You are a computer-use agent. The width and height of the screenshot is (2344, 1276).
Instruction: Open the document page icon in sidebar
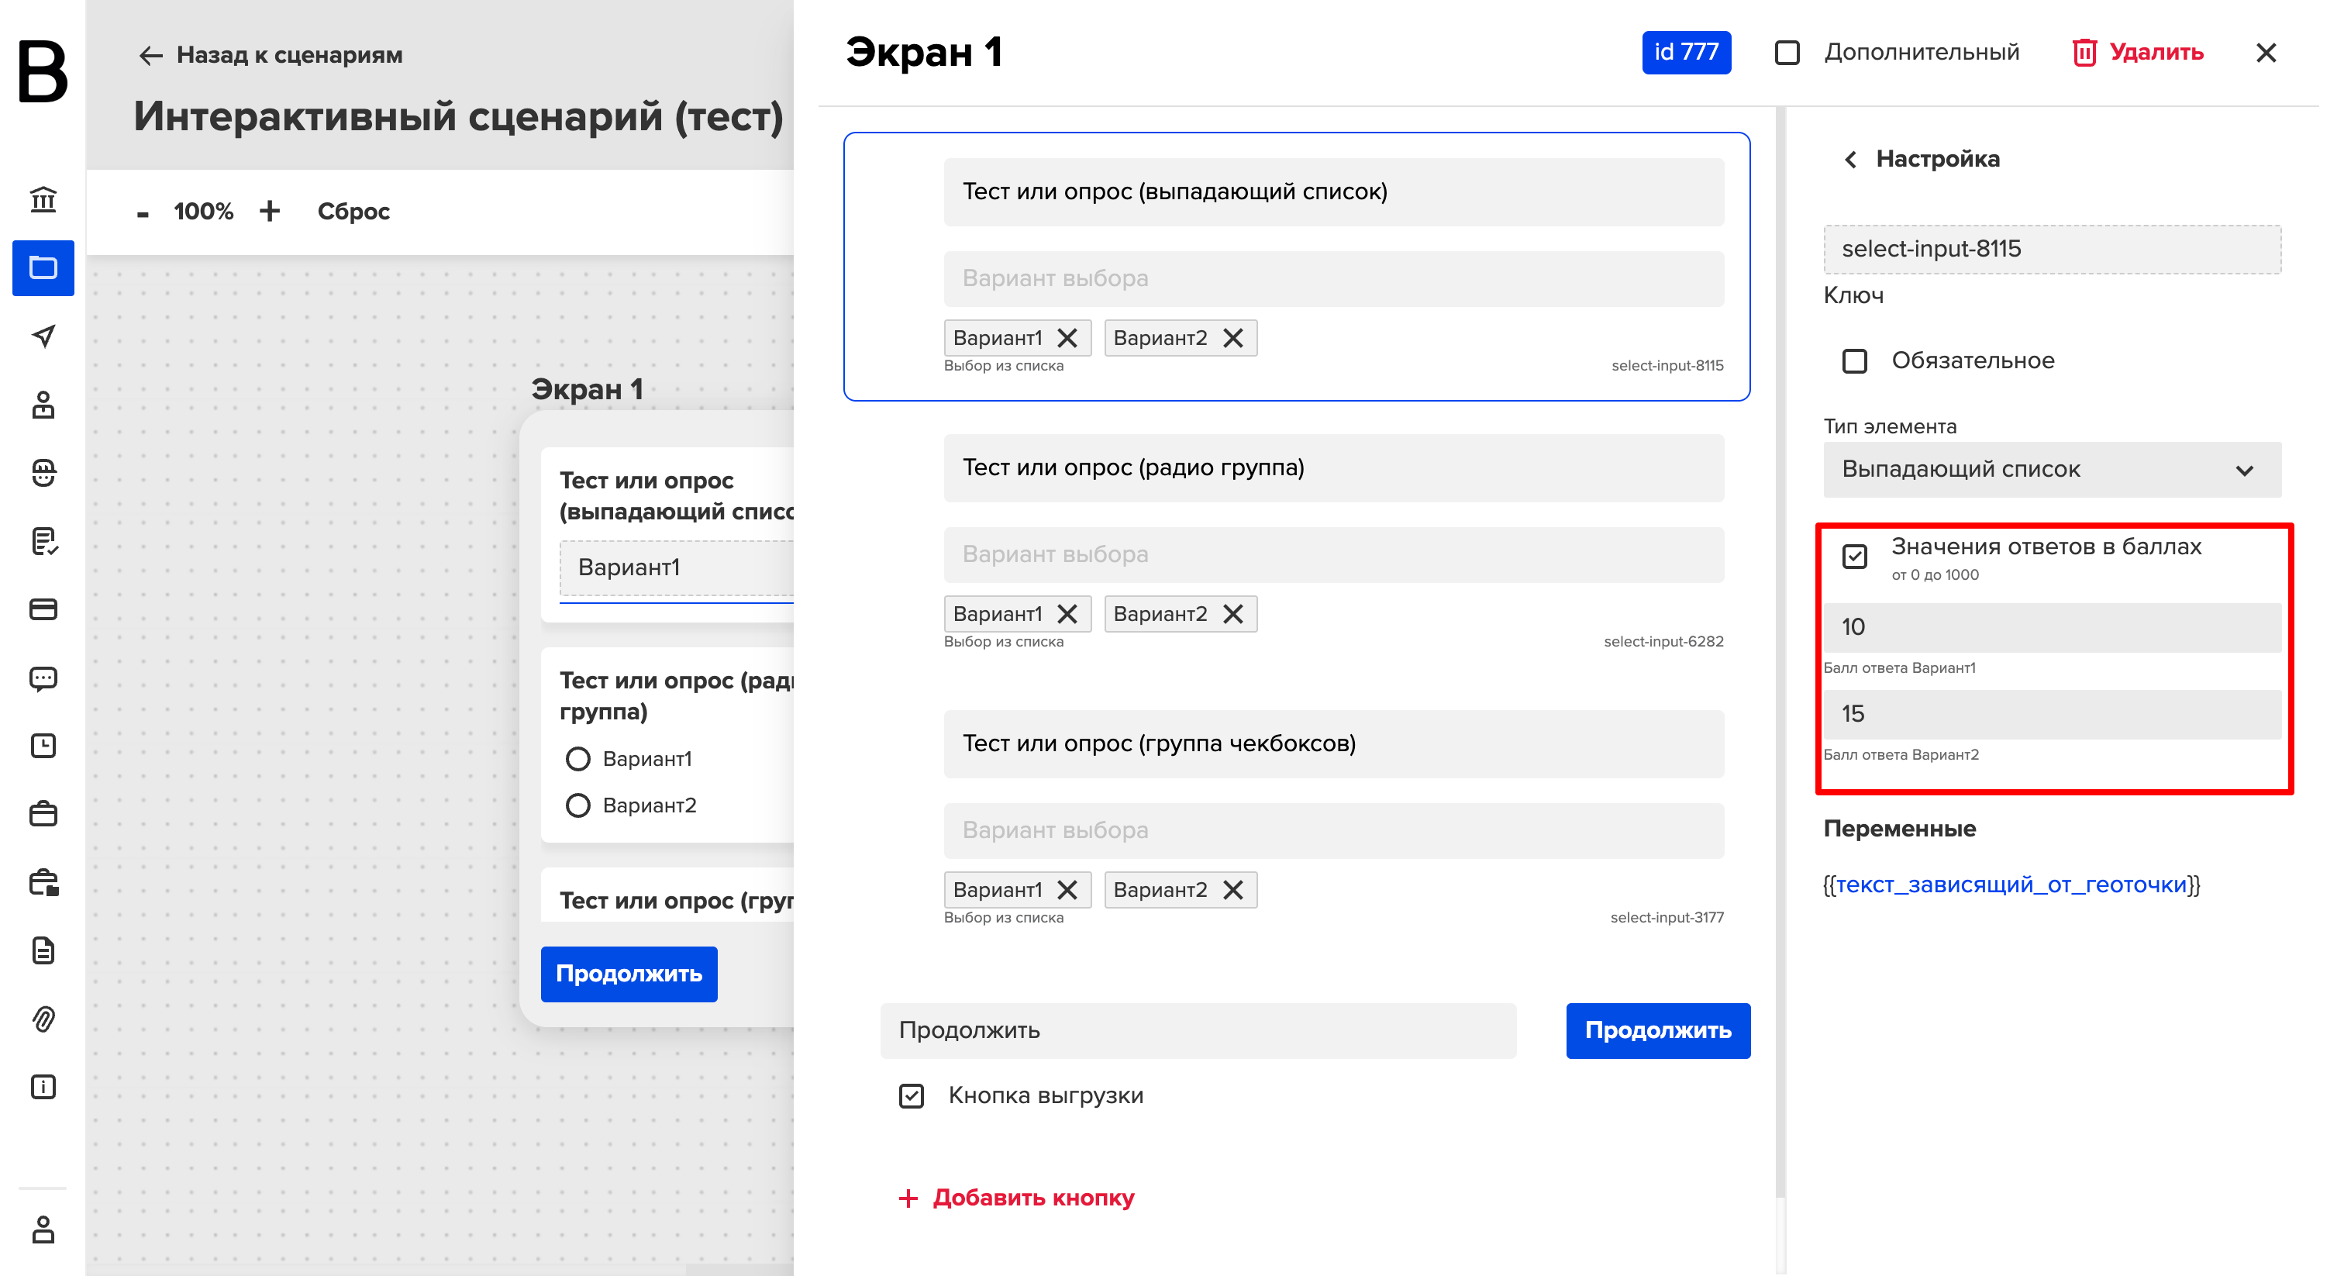click(43, 950)
